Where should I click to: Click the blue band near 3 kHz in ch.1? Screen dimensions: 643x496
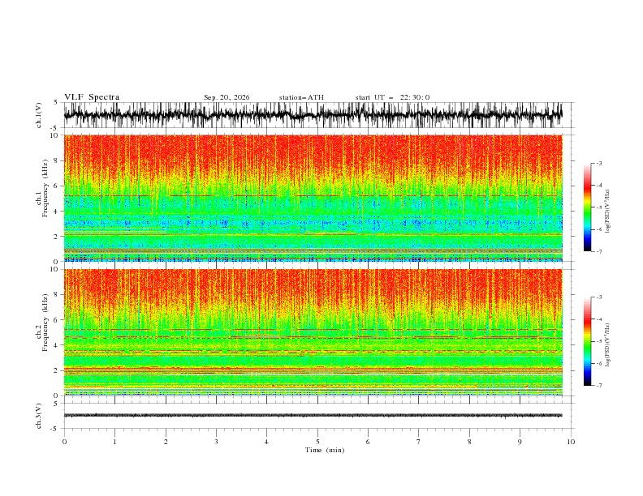tap(313, 223)
